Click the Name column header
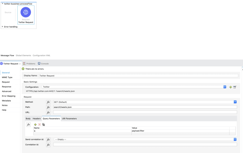243x153 pixels. [83, 128]
